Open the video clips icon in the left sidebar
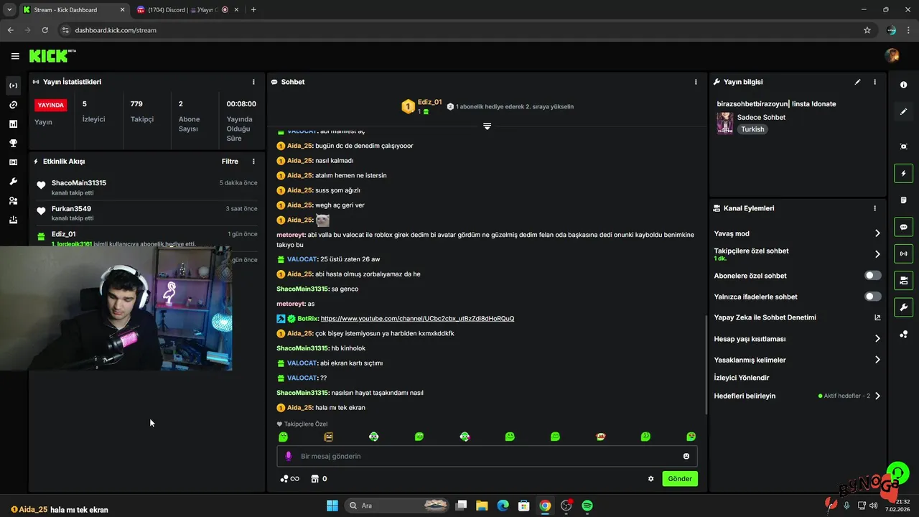The height and width of the screenshot is (517, 919). coord(13,162)
